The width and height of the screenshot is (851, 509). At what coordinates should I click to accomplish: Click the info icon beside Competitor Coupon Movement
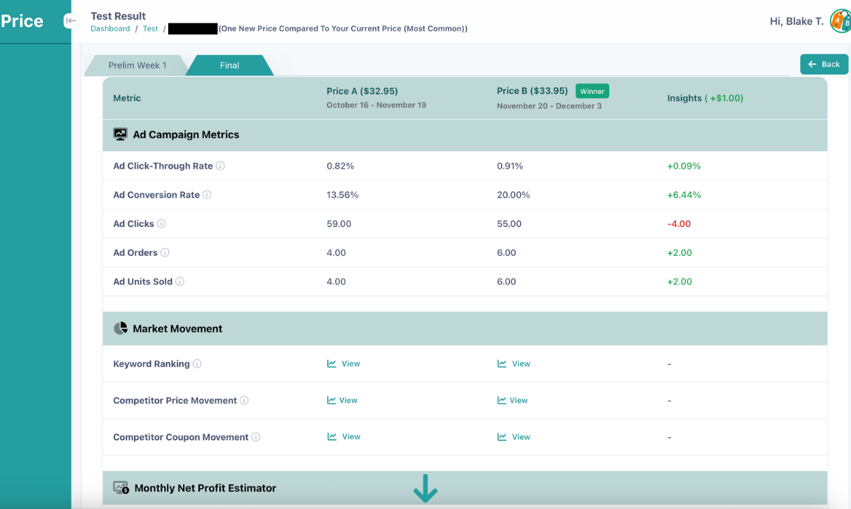pos(256,437)
